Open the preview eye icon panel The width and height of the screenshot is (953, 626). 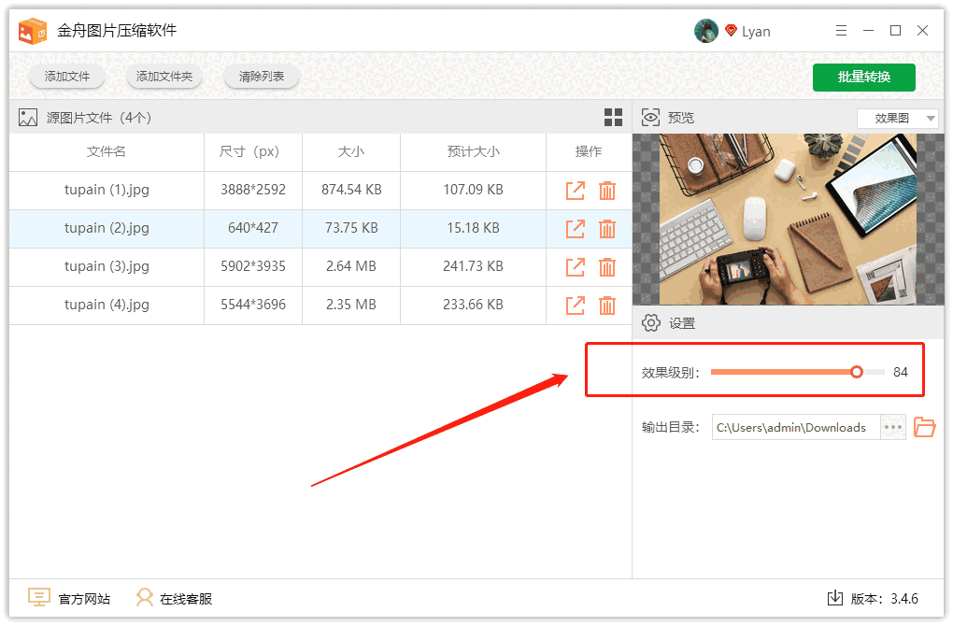[650, 117]
